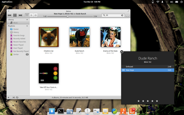184x115 pixels.
Task: Pause the current song
Action: (x=15, y=15)
